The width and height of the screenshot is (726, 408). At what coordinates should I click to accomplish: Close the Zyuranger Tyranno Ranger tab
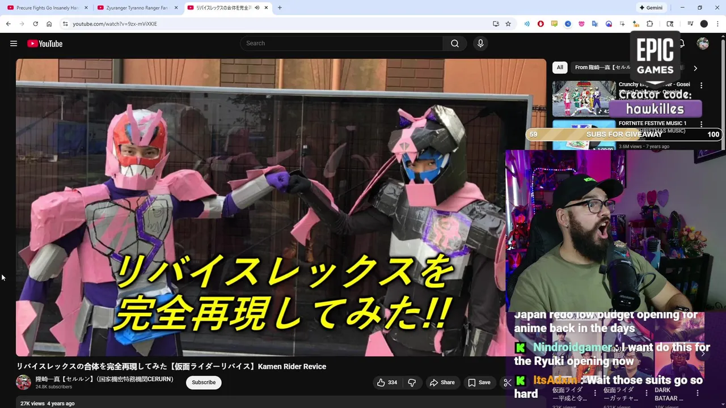click(x=176, y=8)
